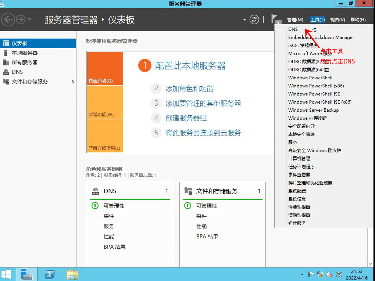Open 高级安全 Windows 防火墙
Image resolution: width=375 pixels, height=281 pixels.
pyautogui.click(x=315, y=151)
